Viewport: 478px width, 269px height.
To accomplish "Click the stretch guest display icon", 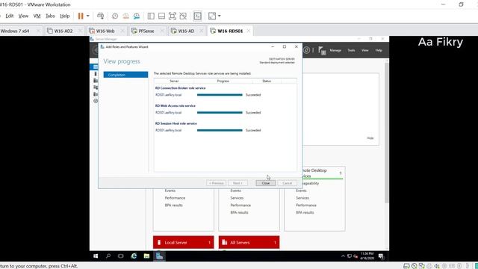I will 212,16.
